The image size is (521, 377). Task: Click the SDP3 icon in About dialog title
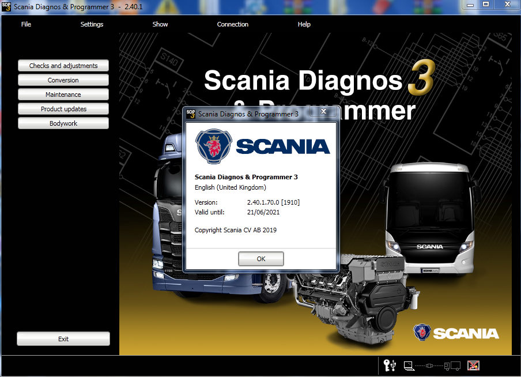191,114
